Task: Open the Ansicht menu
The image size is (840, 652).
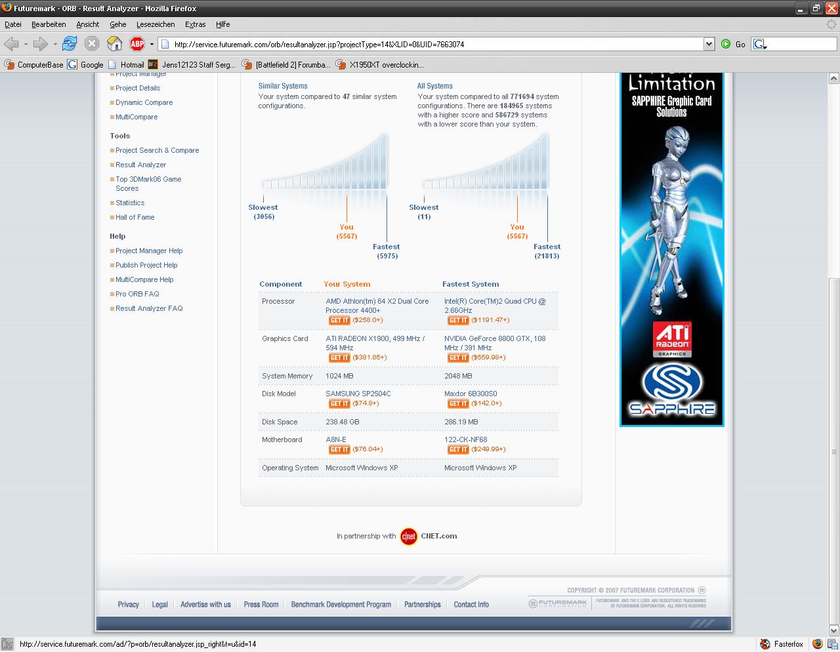Action: (x=87, y=24)
